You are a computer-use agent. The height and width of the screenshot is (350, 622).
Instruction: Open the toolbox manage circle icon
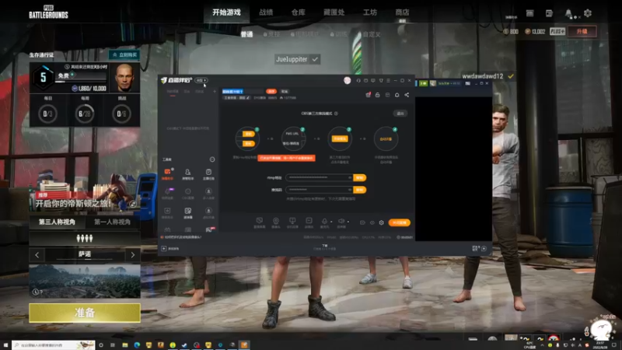[x=212, y=159]
